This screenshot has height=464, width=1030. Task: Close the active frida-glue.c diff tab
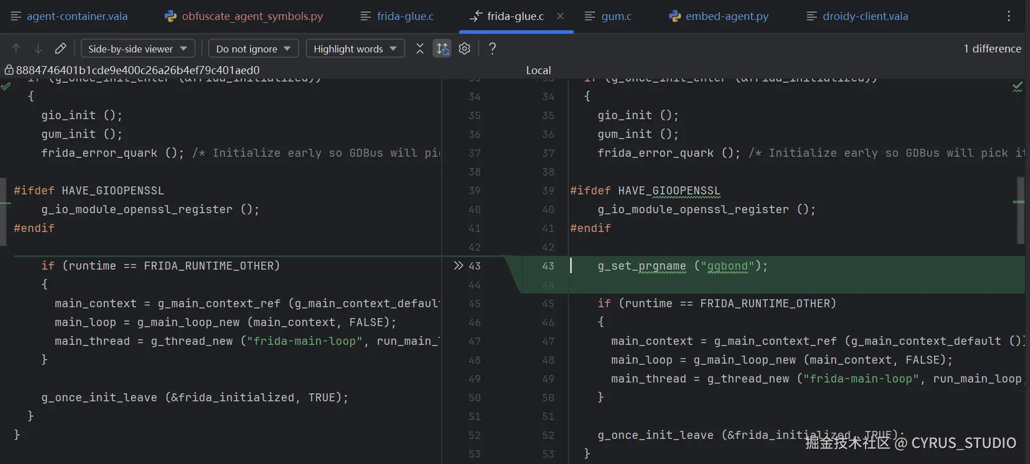tap(560, 16)
